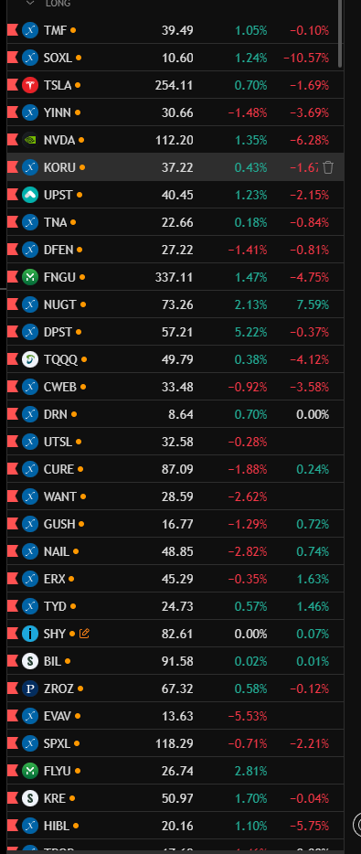Click the orange status dot beside CURE
This screenshot has height=854, width=361.
(x=80, y=469)
